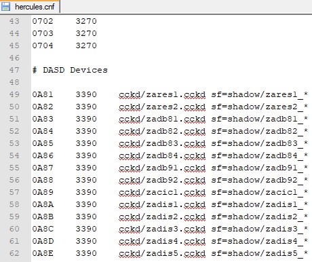Click device address 0A8B
The width and height of the screenshot is (312, 262).
pos(43,217)
